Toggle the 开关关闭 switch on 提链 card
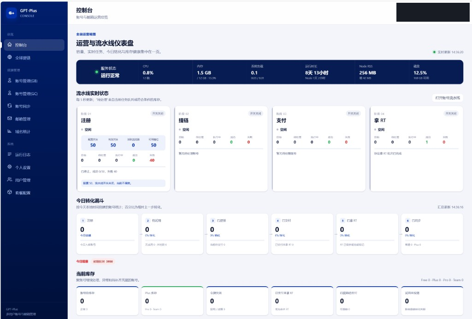The image size is (472, 319). tap(255, 114)
